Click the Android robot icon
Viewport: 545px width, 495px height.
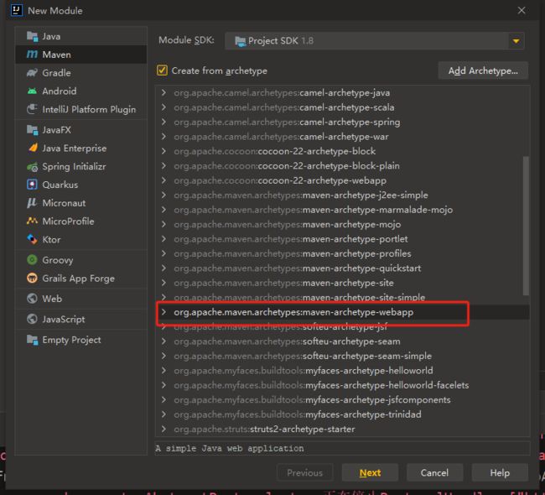(x=32, y=91)
